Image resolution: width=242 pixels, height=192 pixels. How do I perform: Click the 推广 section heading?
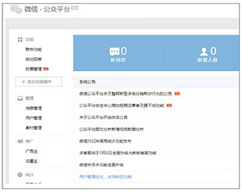point(30,142)
